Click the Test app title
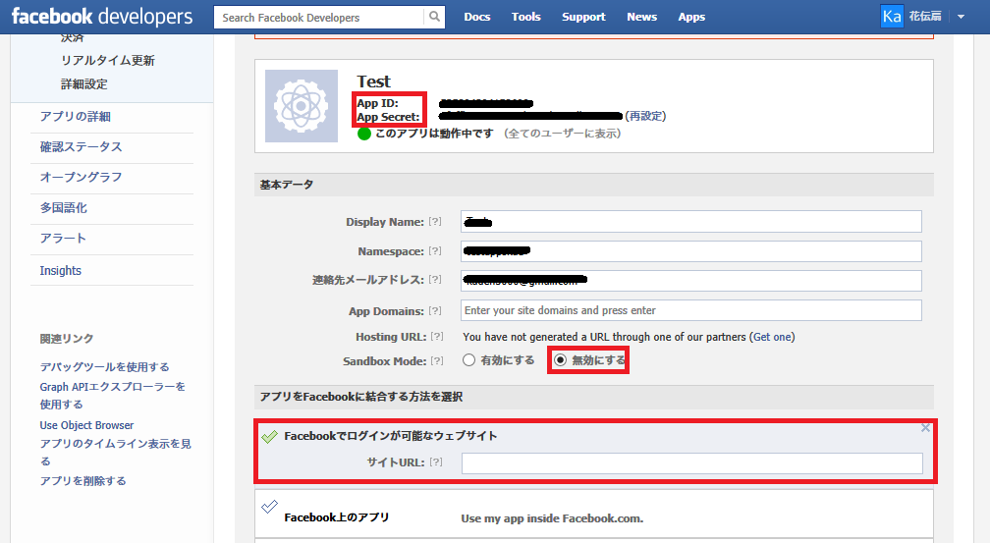Image resolution: width=990 pixels, height=543 pixels. pyautogui.click(x=374, y=81)
